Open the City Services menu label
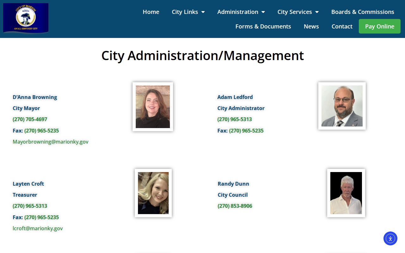The image size is (405, 253). click(295, 12)
